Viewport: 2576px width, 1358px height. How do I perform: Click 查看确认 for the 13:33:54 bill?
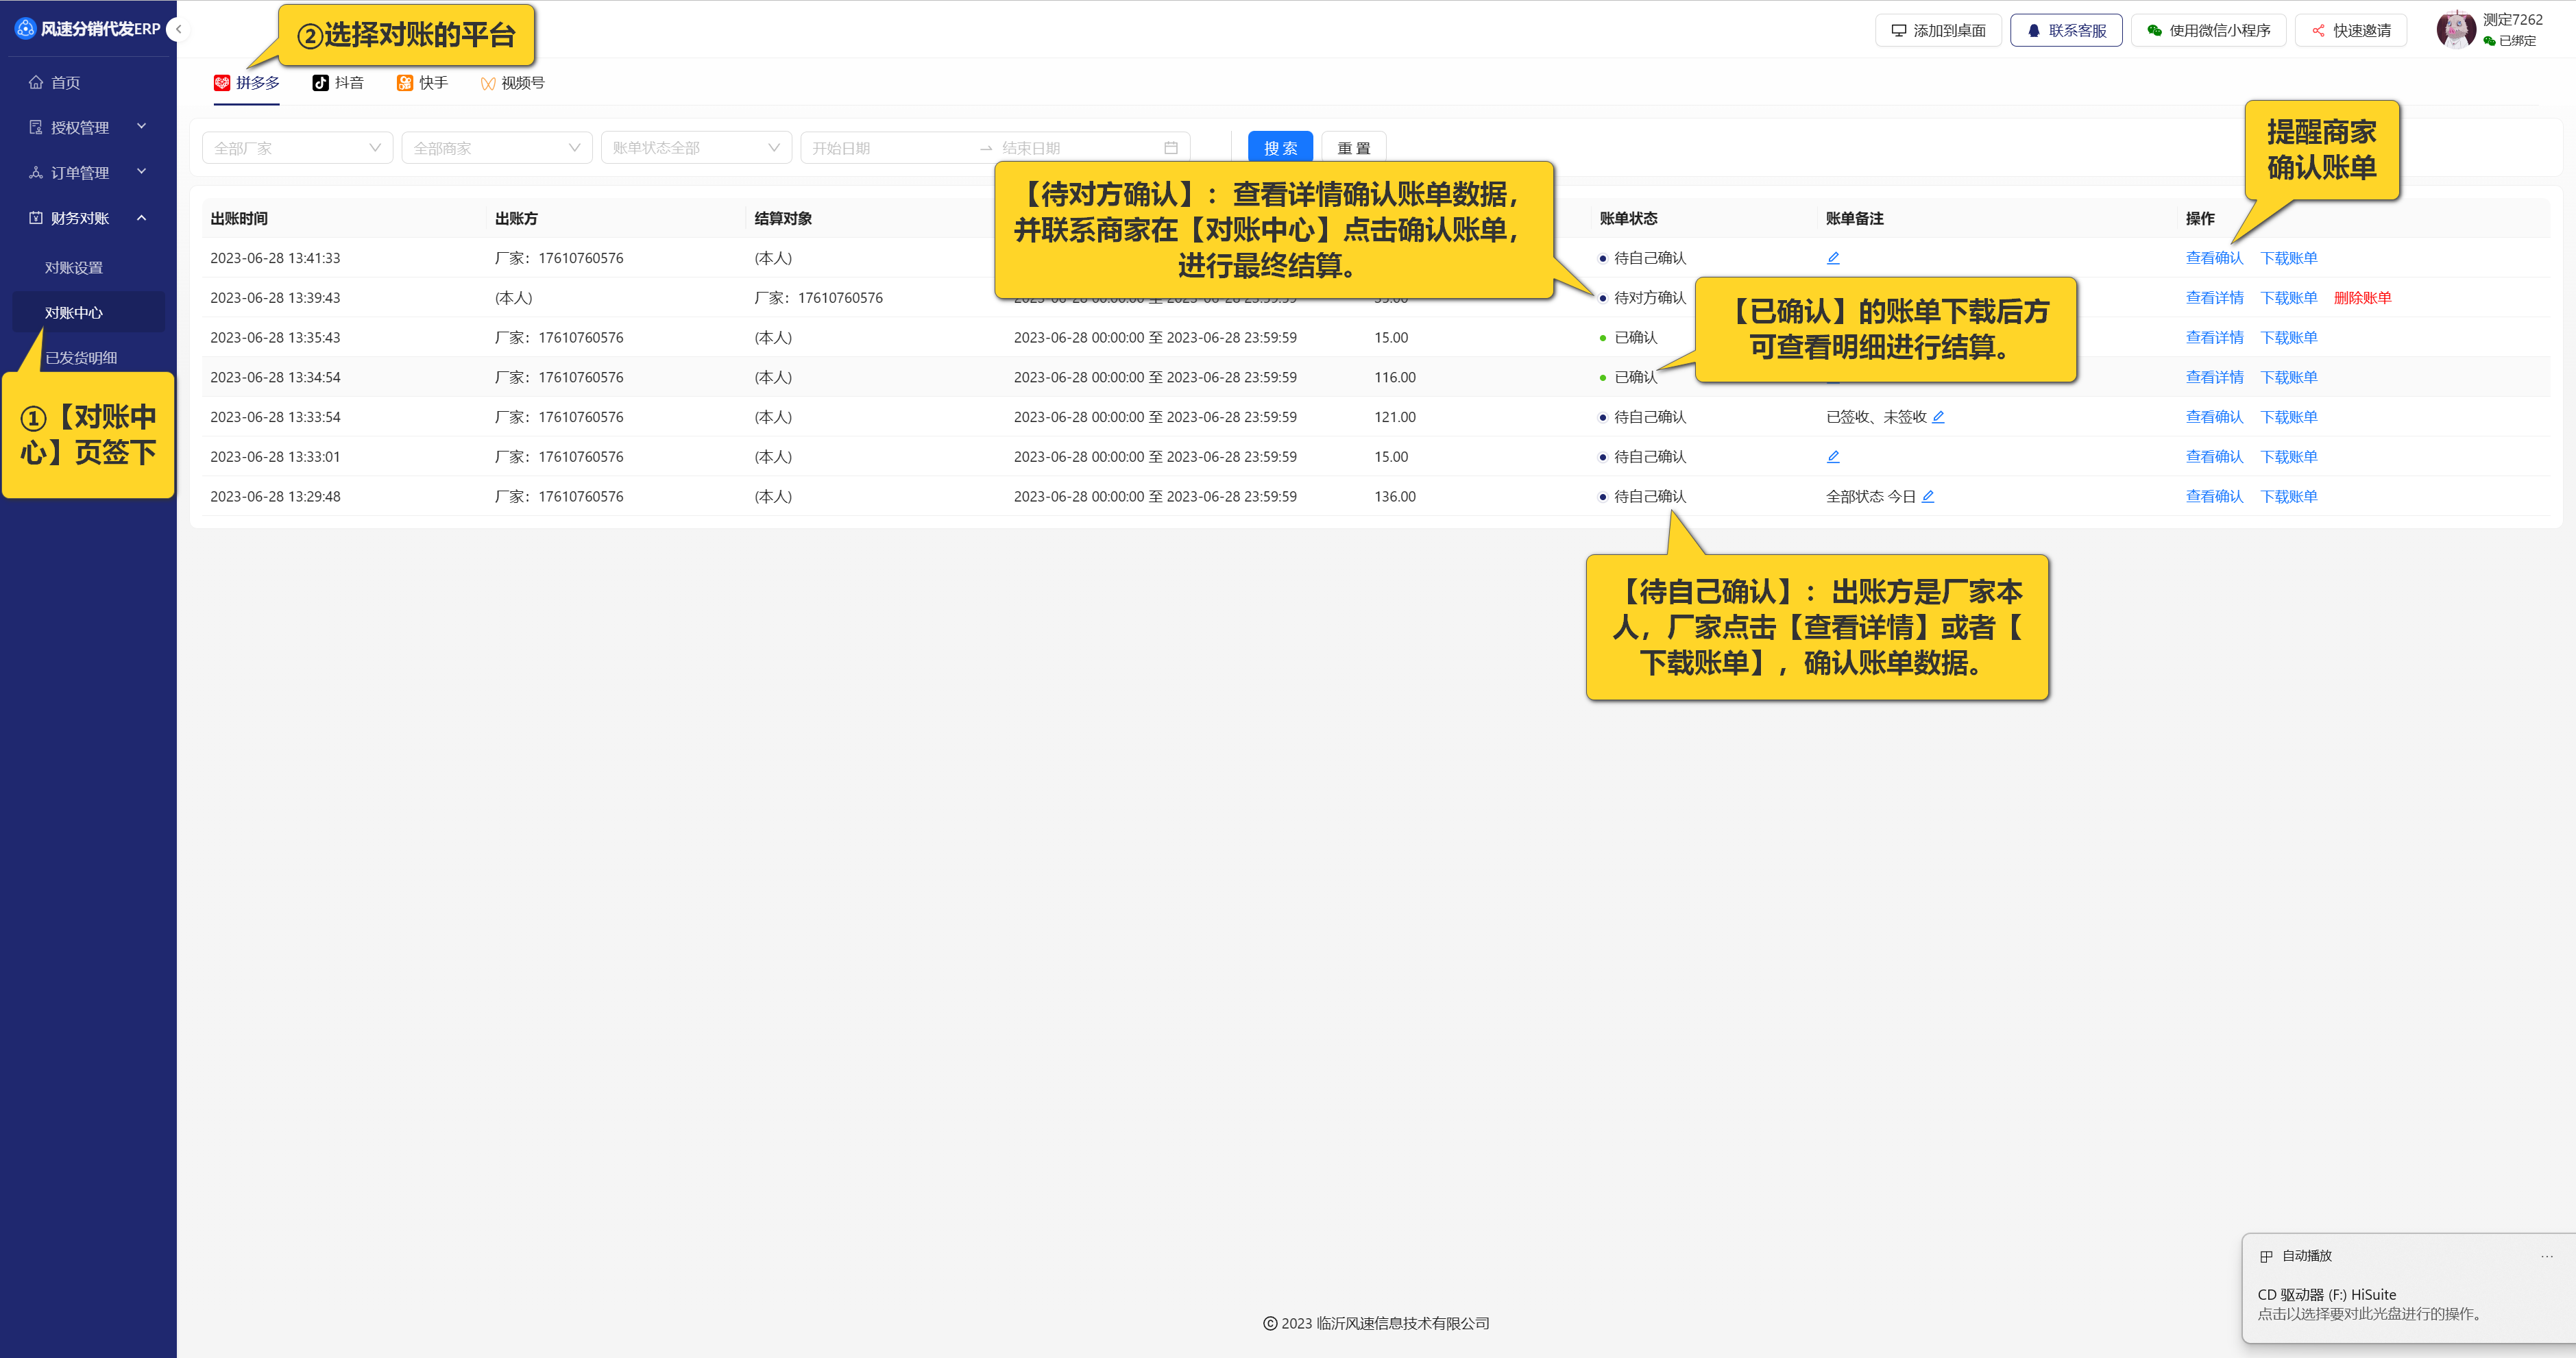[2214, 417]
